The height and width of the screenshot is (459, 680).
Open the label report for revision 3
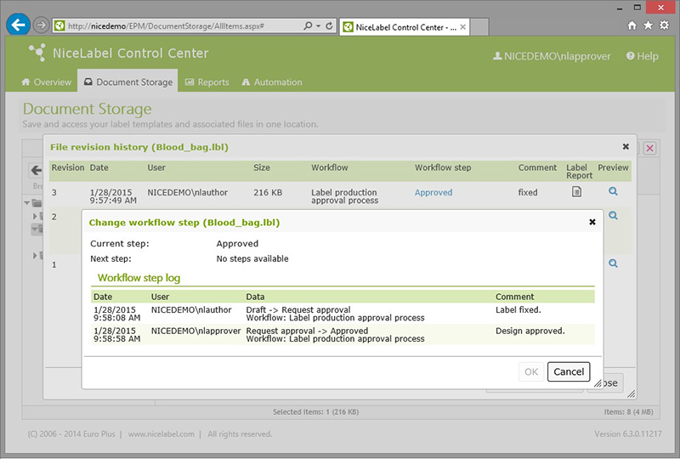(576, 191)
